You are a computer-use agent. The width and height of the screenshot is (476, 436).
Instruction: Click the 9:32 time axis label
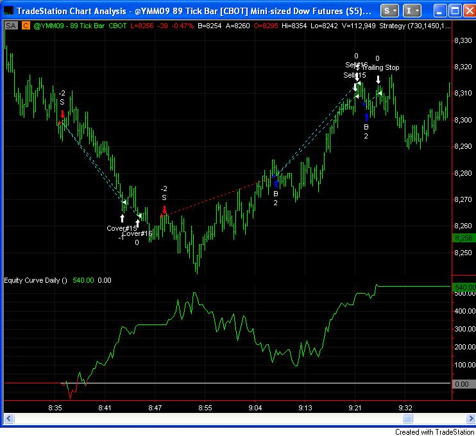tap(405, 408)
